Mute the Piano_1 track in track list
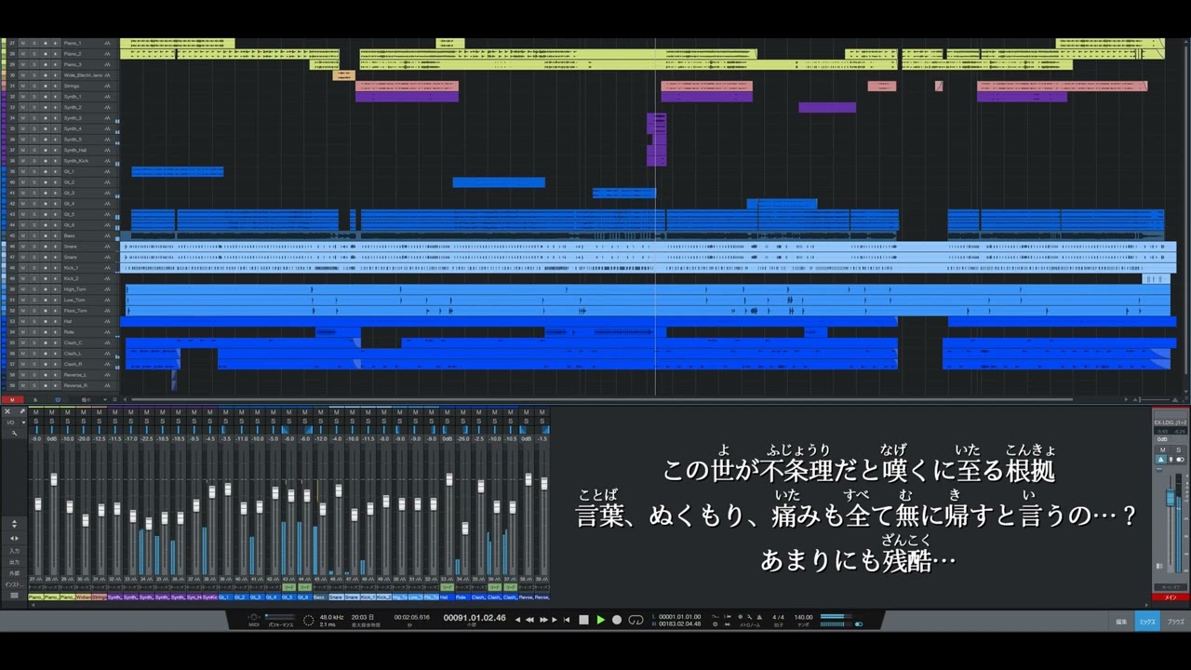Image resolution: width=1191 pixels, height=670 pixels. [x=23, y=43]
